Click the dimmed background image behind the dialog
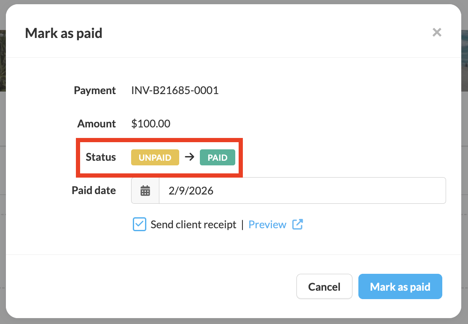468x324 pixels. click(3, 59)
